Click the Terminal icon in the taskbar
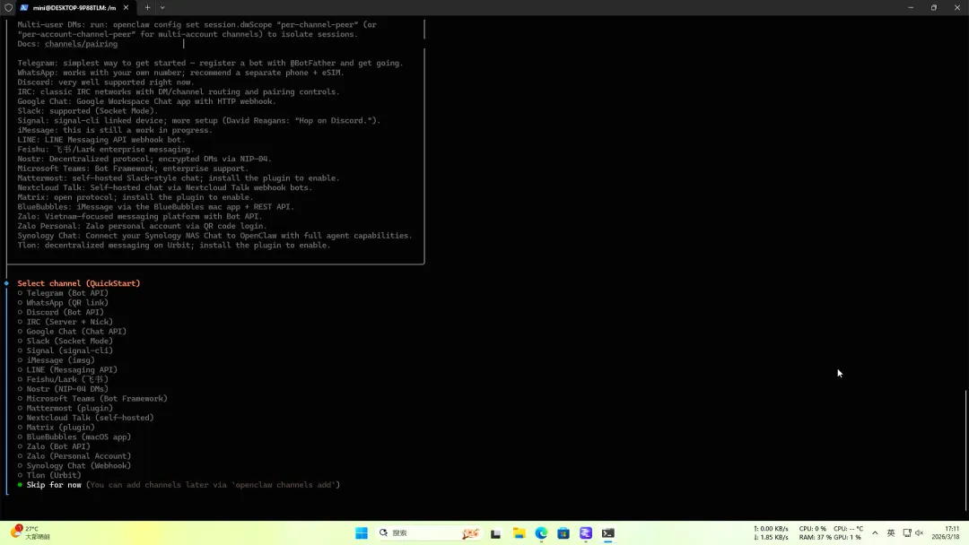Image resolution: width=969 pixels, height=545 pixels. pyautogui.click(x=608, y=533)
